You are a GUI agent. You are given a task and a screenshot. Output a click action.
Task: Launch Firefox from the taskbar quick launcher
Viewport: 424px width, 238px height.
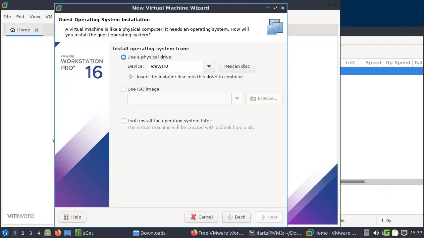point(58,233)
